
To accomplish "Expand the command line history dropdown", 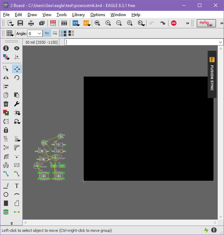I will [x=220, y=42].
